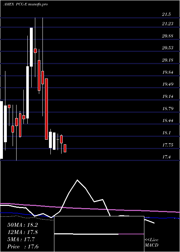Click the 17.75 price axis label
180x252 pixels.
coord(168,145)
